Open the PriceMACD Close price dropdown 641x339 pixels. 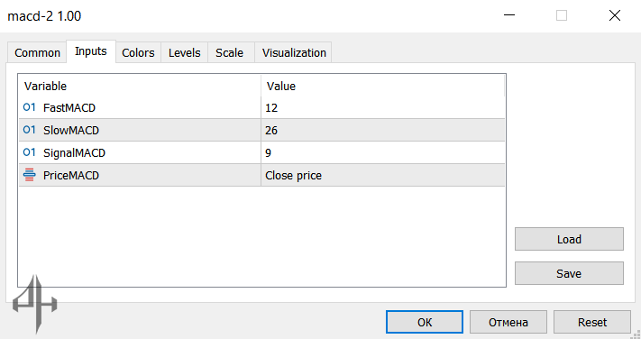(382, 175)
